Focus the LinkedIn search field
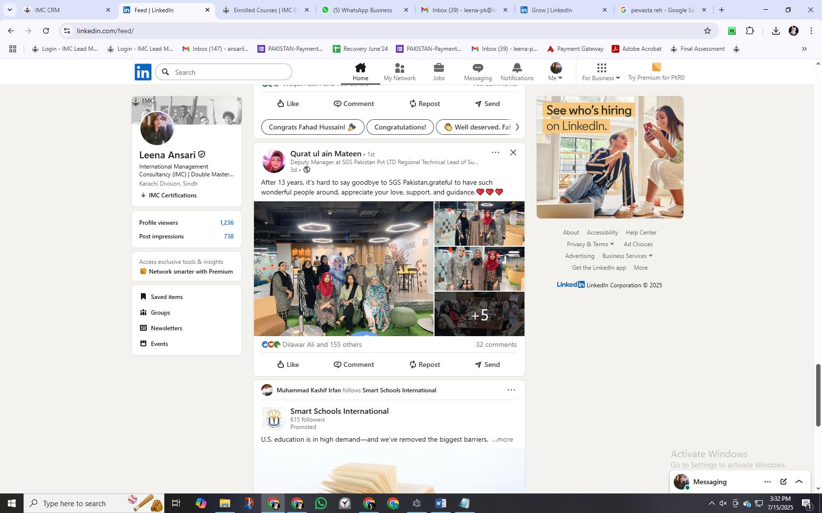822x513 pixels. click(x=224, y=72)
